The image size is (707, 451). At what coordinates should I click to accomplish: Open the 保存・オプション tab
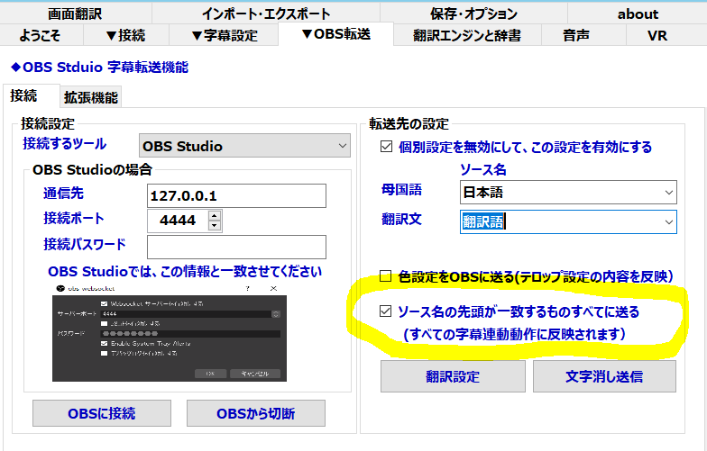click(x=473, y=14)
